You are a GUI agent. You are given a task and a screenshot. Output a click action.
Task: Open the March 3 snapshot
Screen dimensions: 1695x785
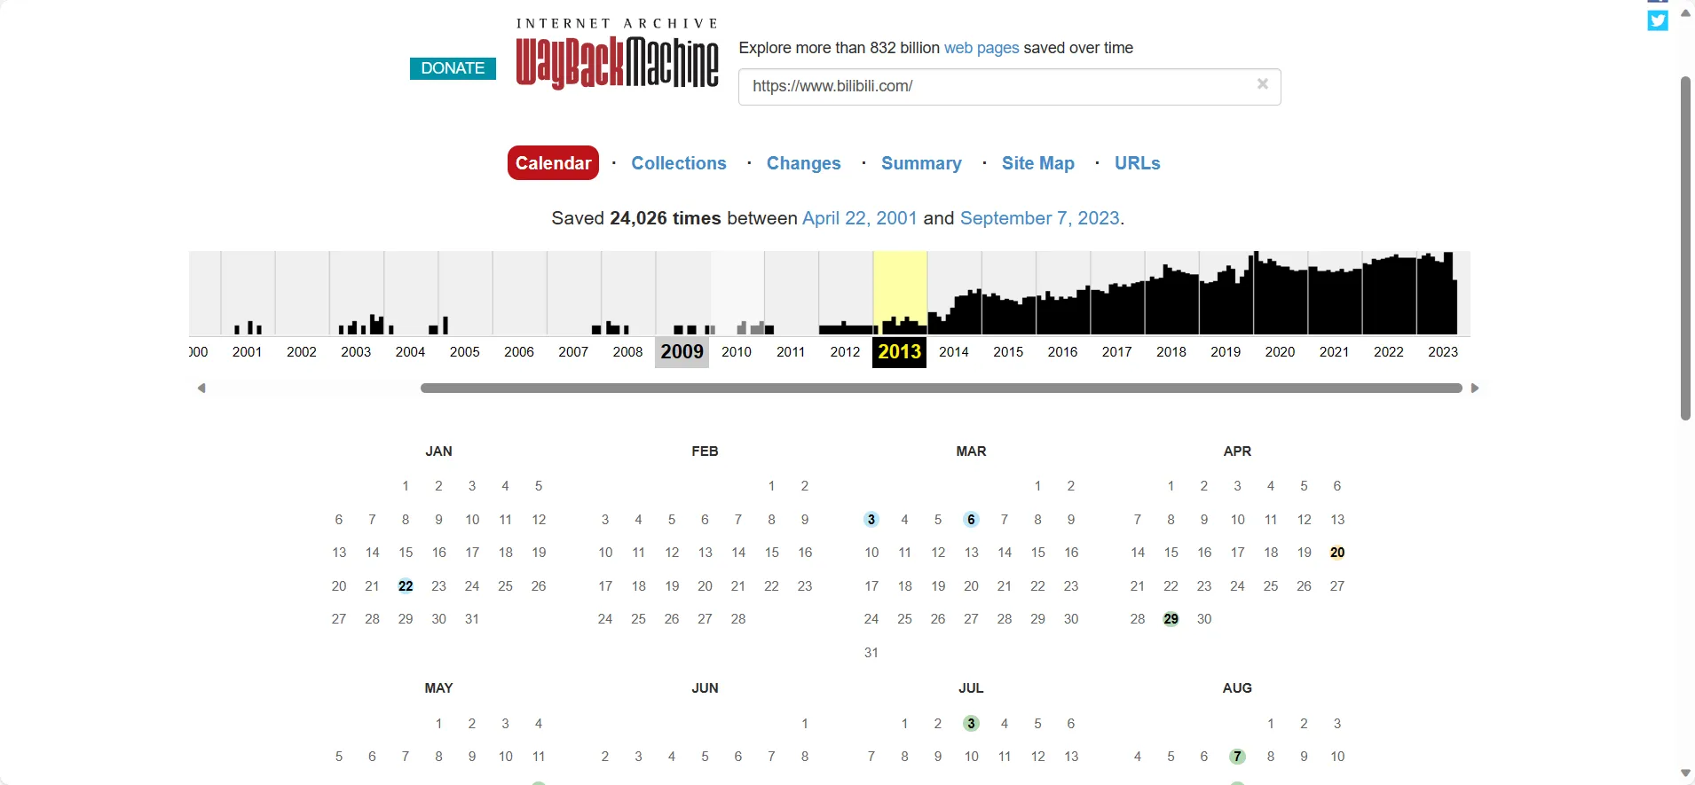coord(871,520)
